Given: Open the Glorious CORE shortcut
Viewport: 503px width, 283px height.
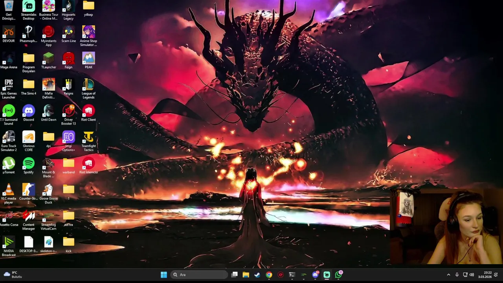Looking at the screenshot, I should tap(29, 141).
